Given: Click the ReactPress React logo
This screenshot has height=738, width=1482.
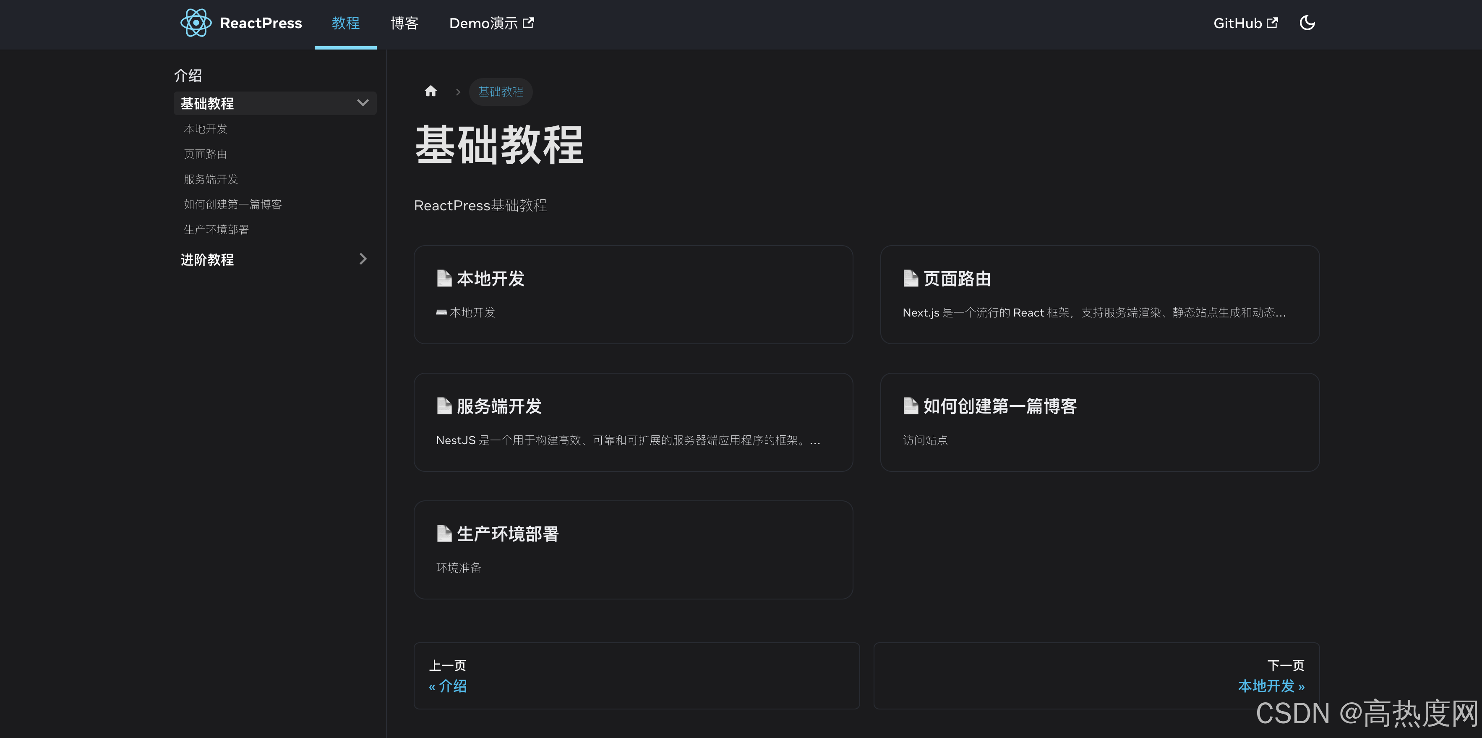Looking at the screenshot, I should 196,23.
